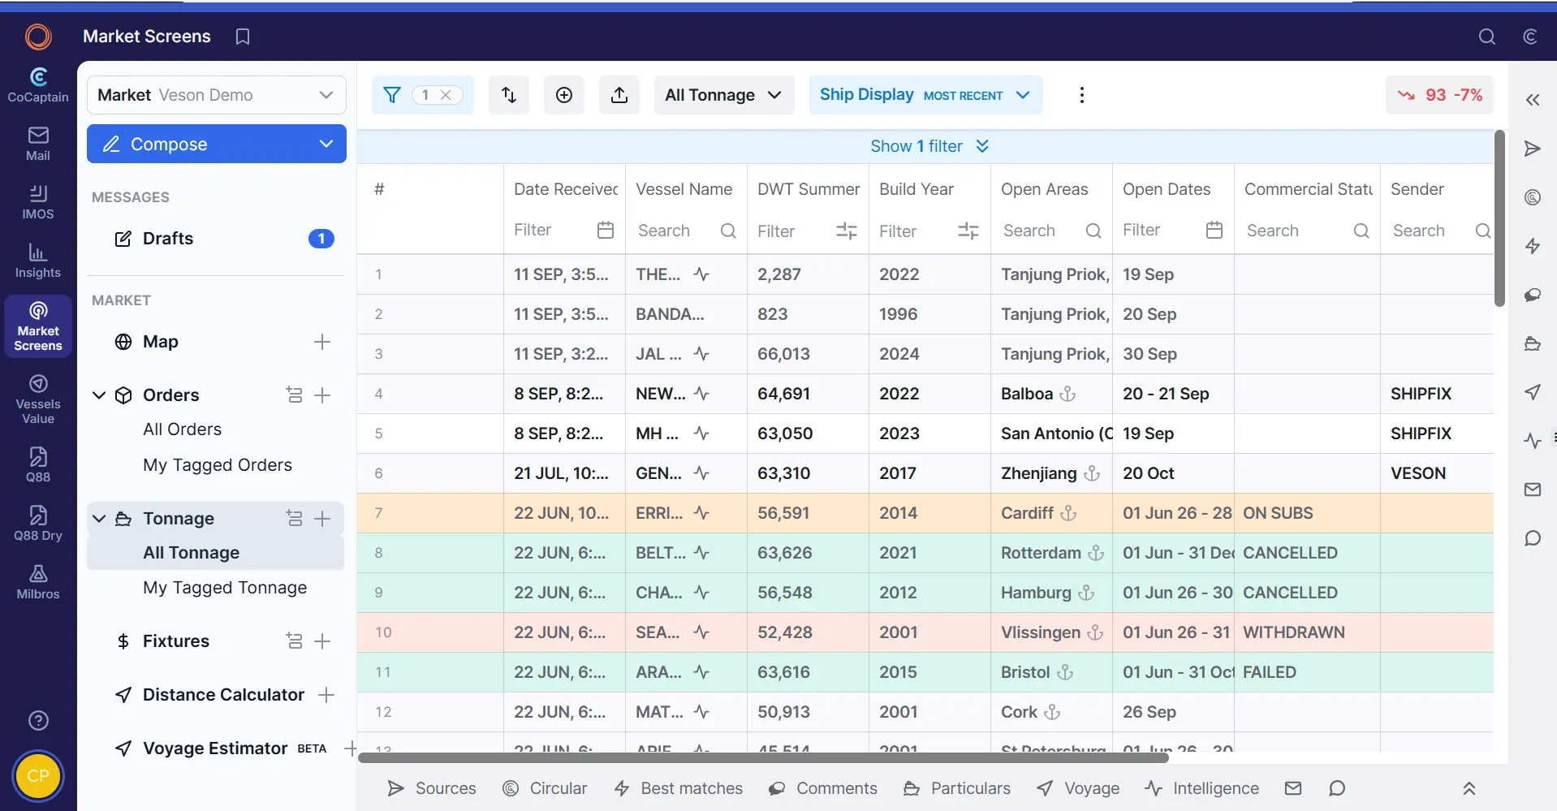The image size is (1557, 811).
Task: Collapse the Tonnage tree section
Action: [x=99, y=519]
